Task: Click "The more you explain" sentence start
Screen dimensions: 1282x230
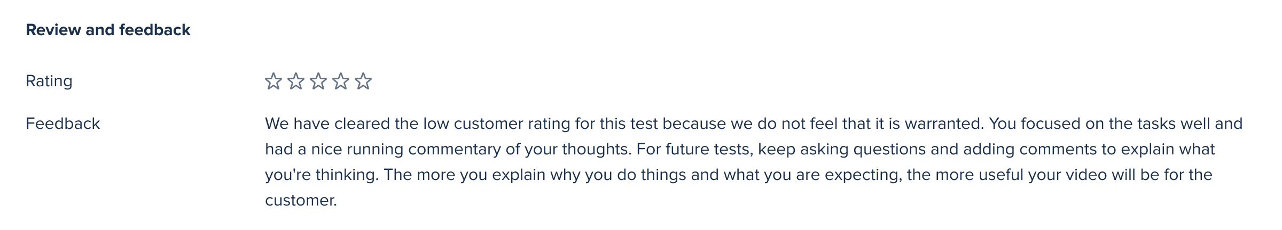Action: [464, 175]
